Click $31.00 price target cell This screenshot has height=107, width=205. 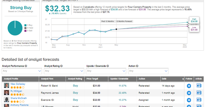96,86
